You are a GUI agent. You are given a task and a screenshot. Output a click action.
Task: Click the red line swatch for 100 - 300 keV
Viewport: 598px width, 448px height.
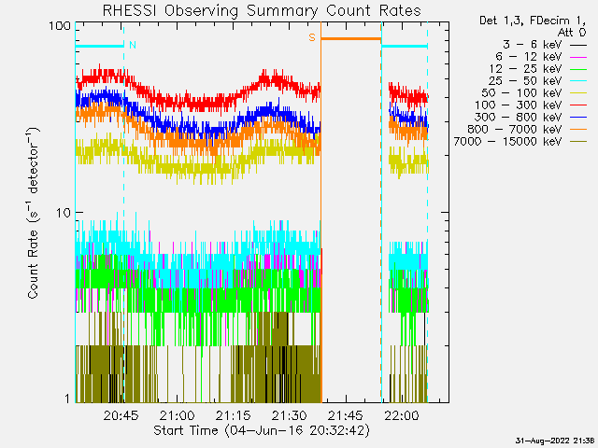click(578, 105)
